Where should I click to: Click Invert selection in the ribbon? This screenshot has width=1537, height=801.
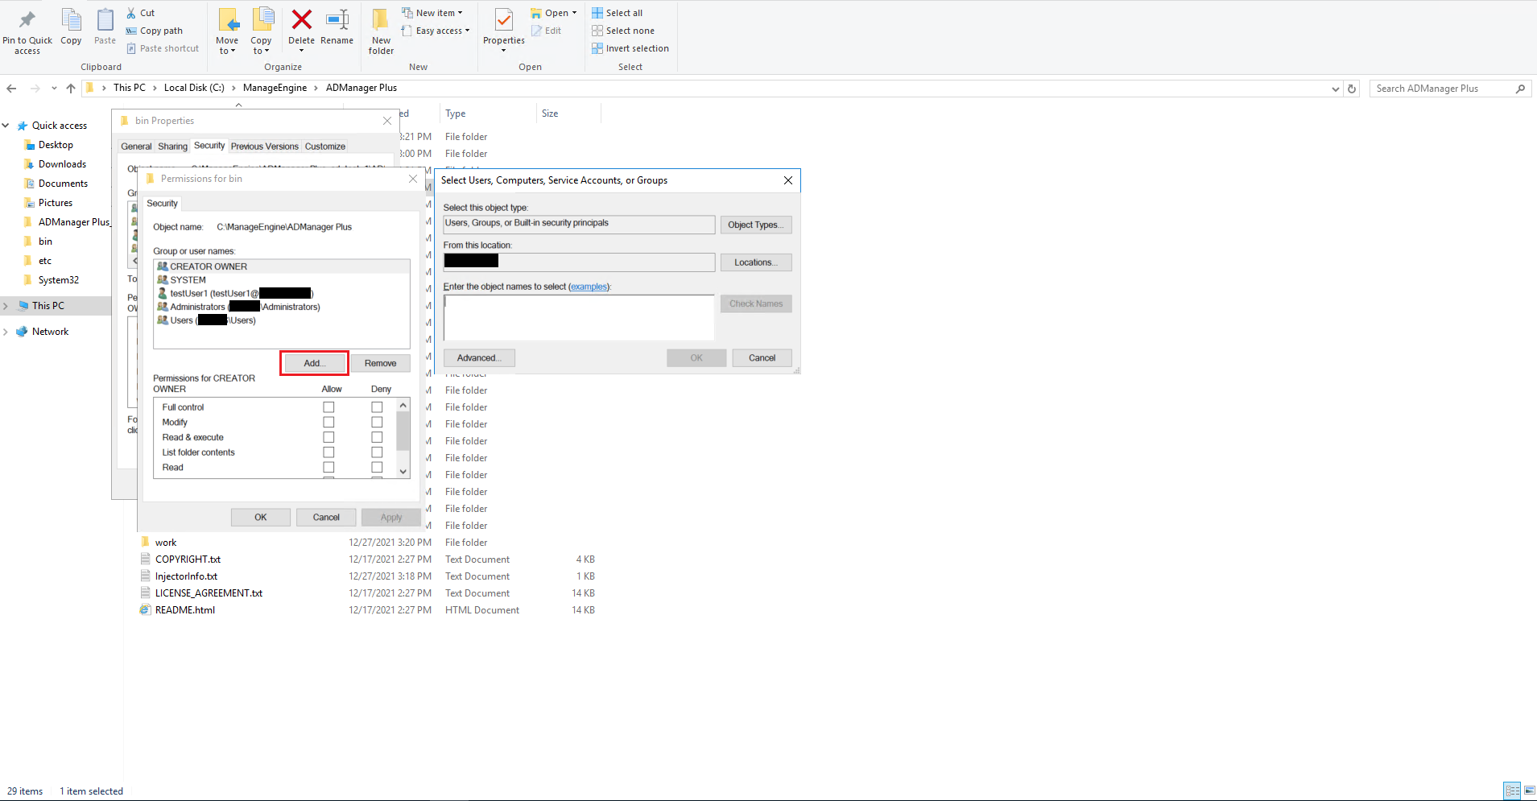630,48
